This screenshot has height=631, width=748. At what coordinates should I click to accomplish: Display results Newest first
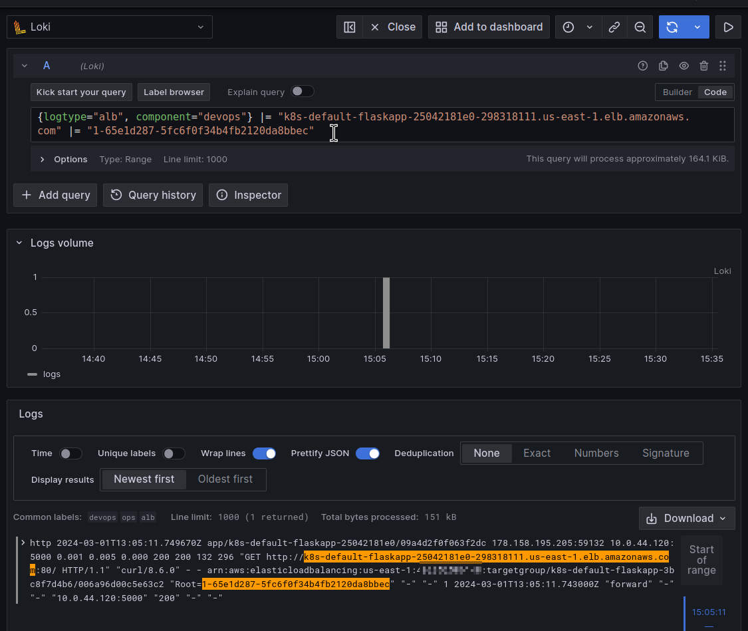click(144, 479)
